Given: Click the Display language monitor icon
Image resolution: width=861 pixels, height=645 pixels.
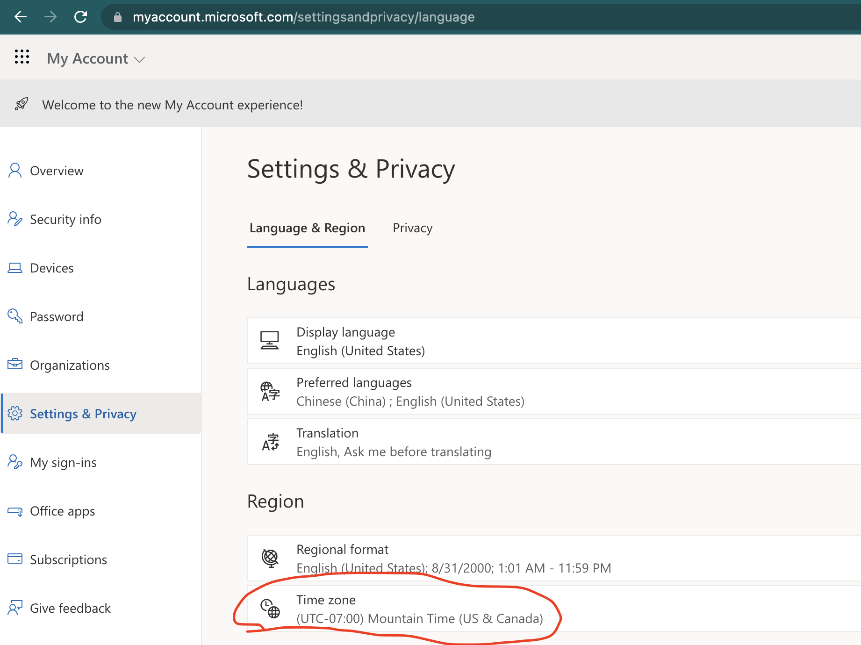Looking at the screenshot, I should click(x=270, y=341).
